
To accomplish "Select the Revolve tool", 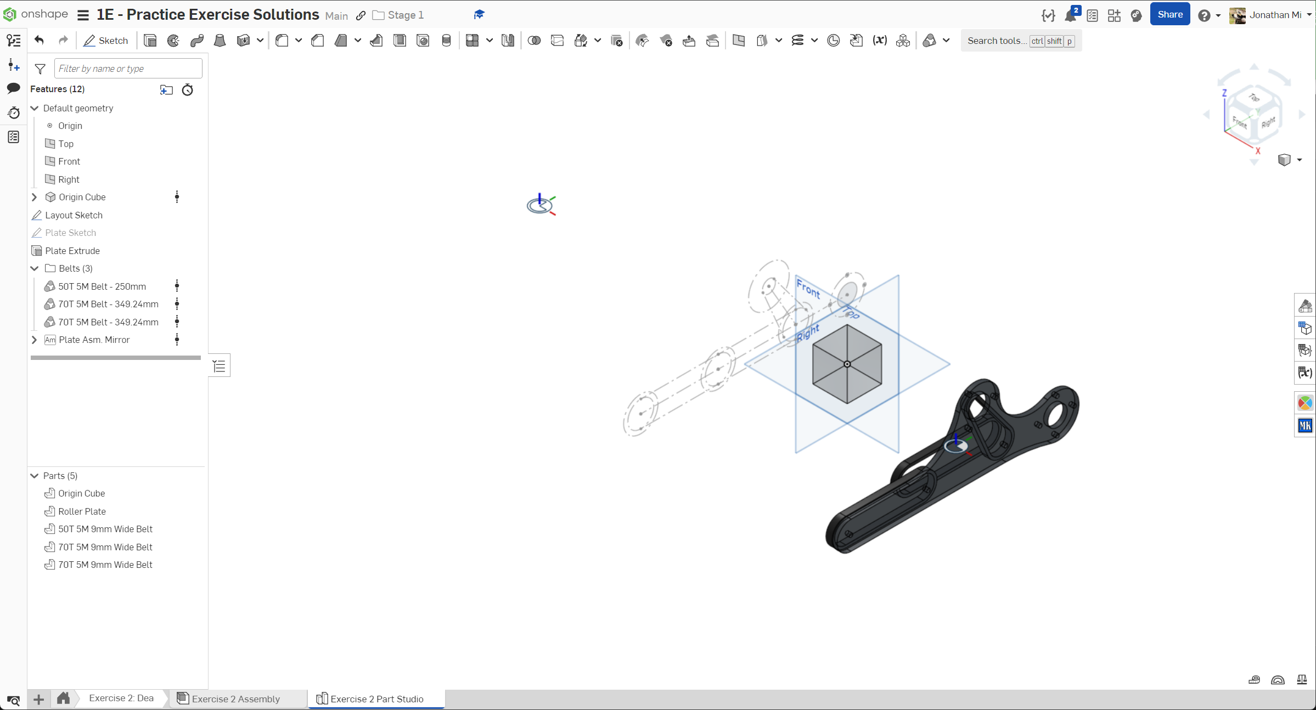I will point(173,41).
